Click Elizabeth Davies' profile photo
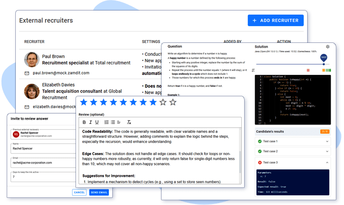Image resolution: width=344 pixels, height=205 pixels. click(32, 91)
